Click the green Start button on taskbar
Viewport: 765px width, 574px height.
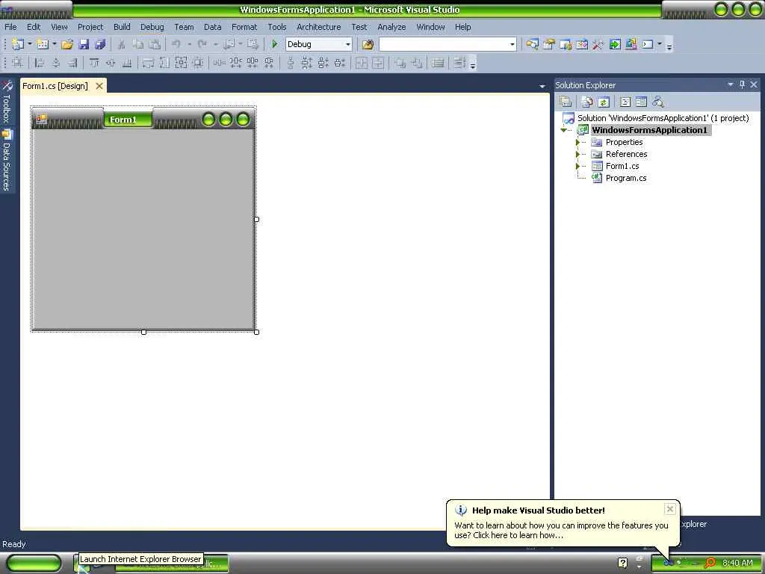(34, 563)
